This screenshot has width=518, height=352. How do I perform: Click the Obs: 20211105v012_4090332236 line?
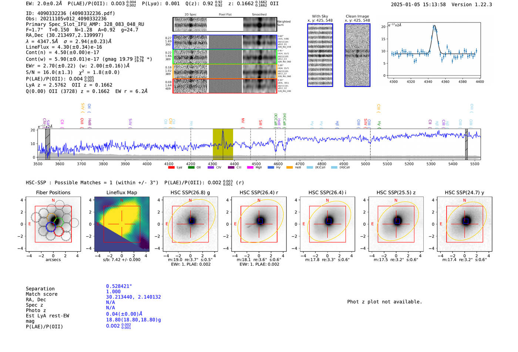click(66, 18)
